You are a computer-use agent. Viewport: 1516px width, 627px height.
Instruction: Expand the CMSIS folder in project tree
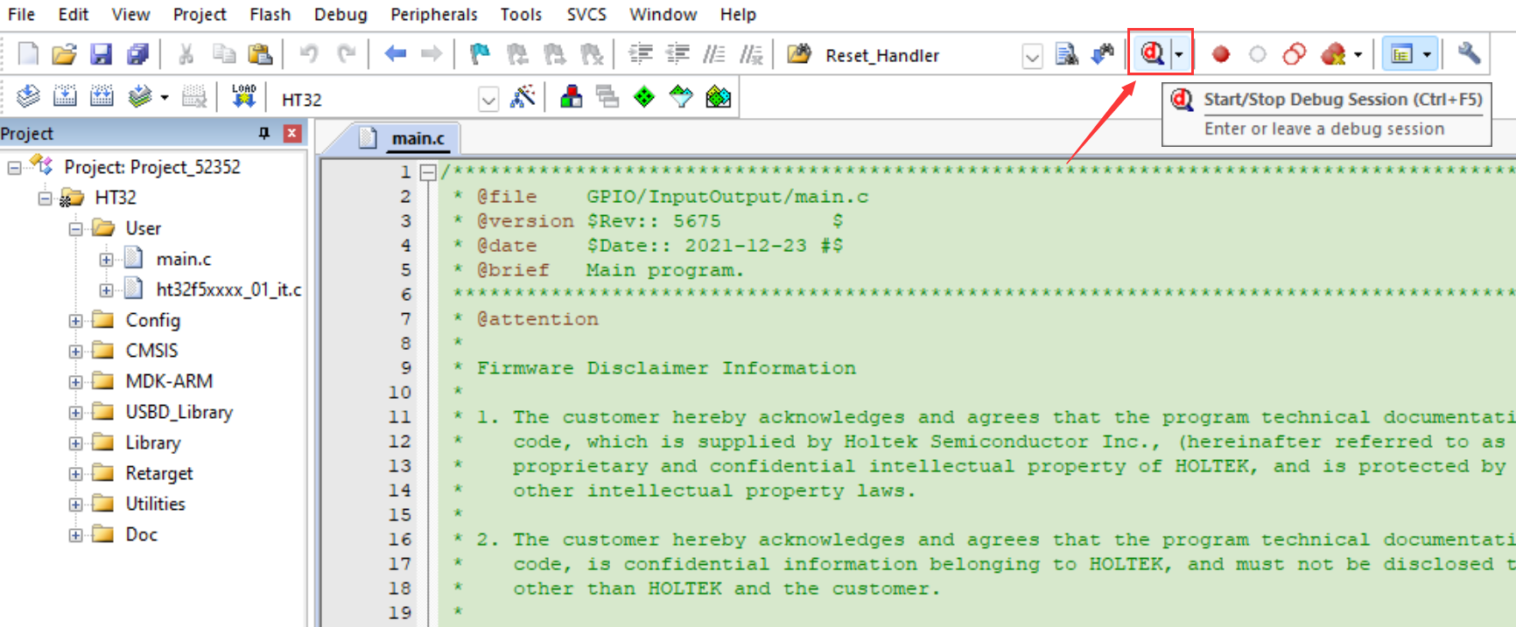click(x=76, y=352)
